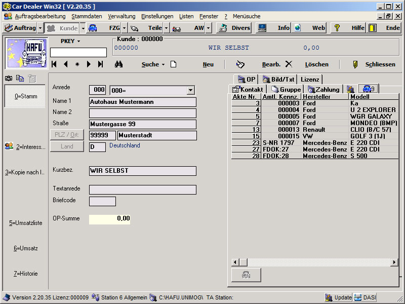
Task: Click the Neu button to create customer
Action: click(x=208, y=64)
